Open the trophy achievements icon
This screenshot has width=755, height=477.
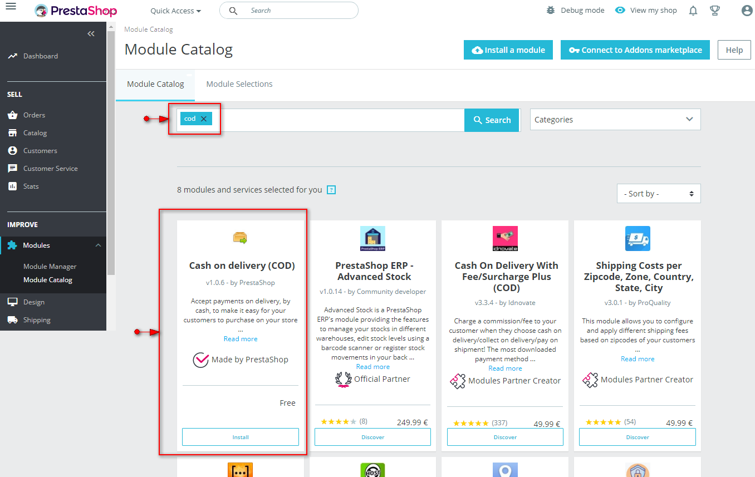(715, 11)
